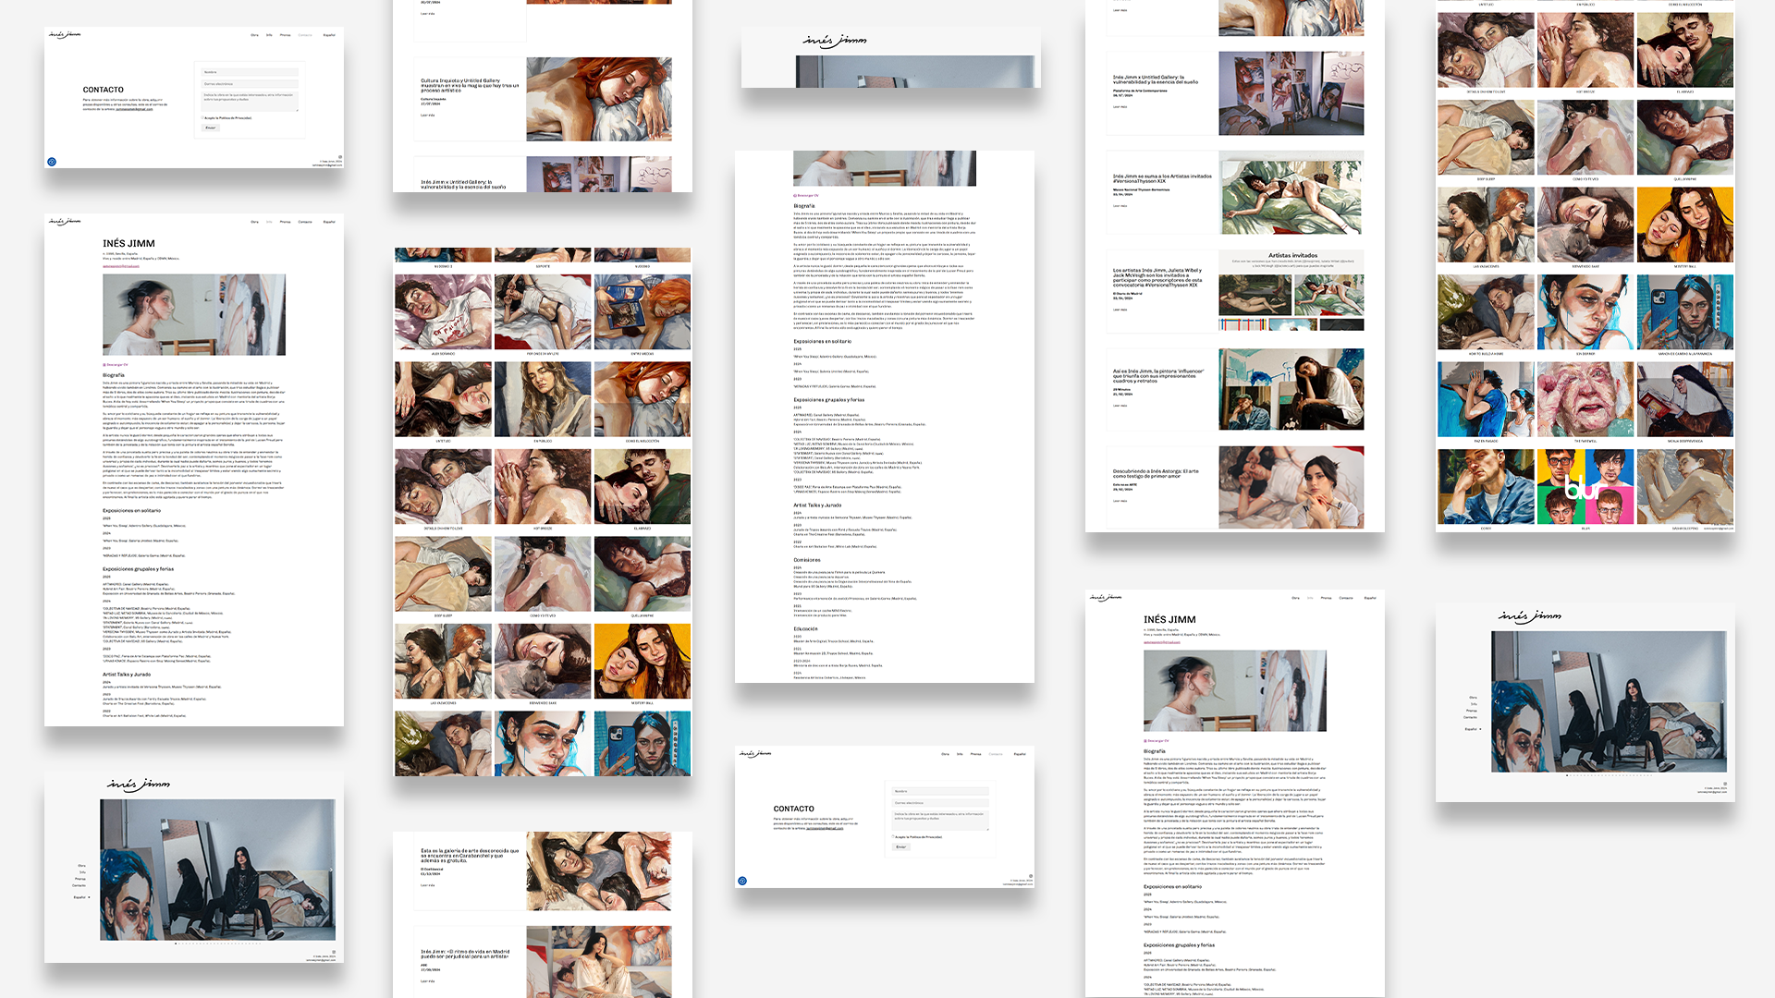Viewport: 1775px width, 998px height.
Task: Click Nombre input field on bottom-center contact form
Action: 939,791
